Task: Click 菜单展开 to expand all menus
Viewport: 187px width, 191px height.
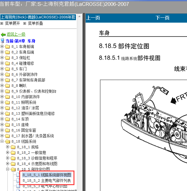Action: point(12,23)
